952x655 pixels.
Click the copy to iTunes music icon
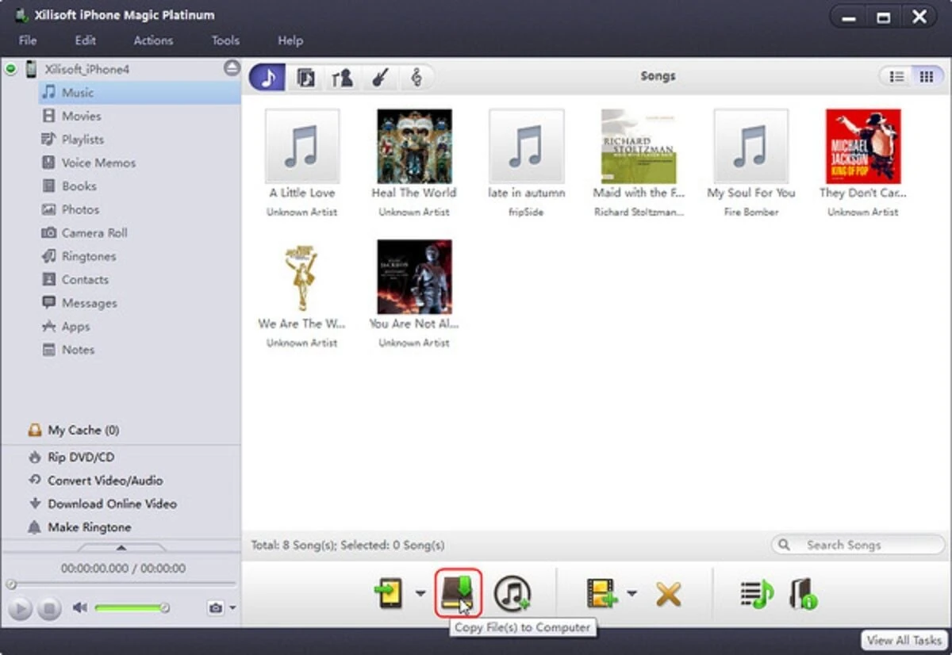coord(512,594)
